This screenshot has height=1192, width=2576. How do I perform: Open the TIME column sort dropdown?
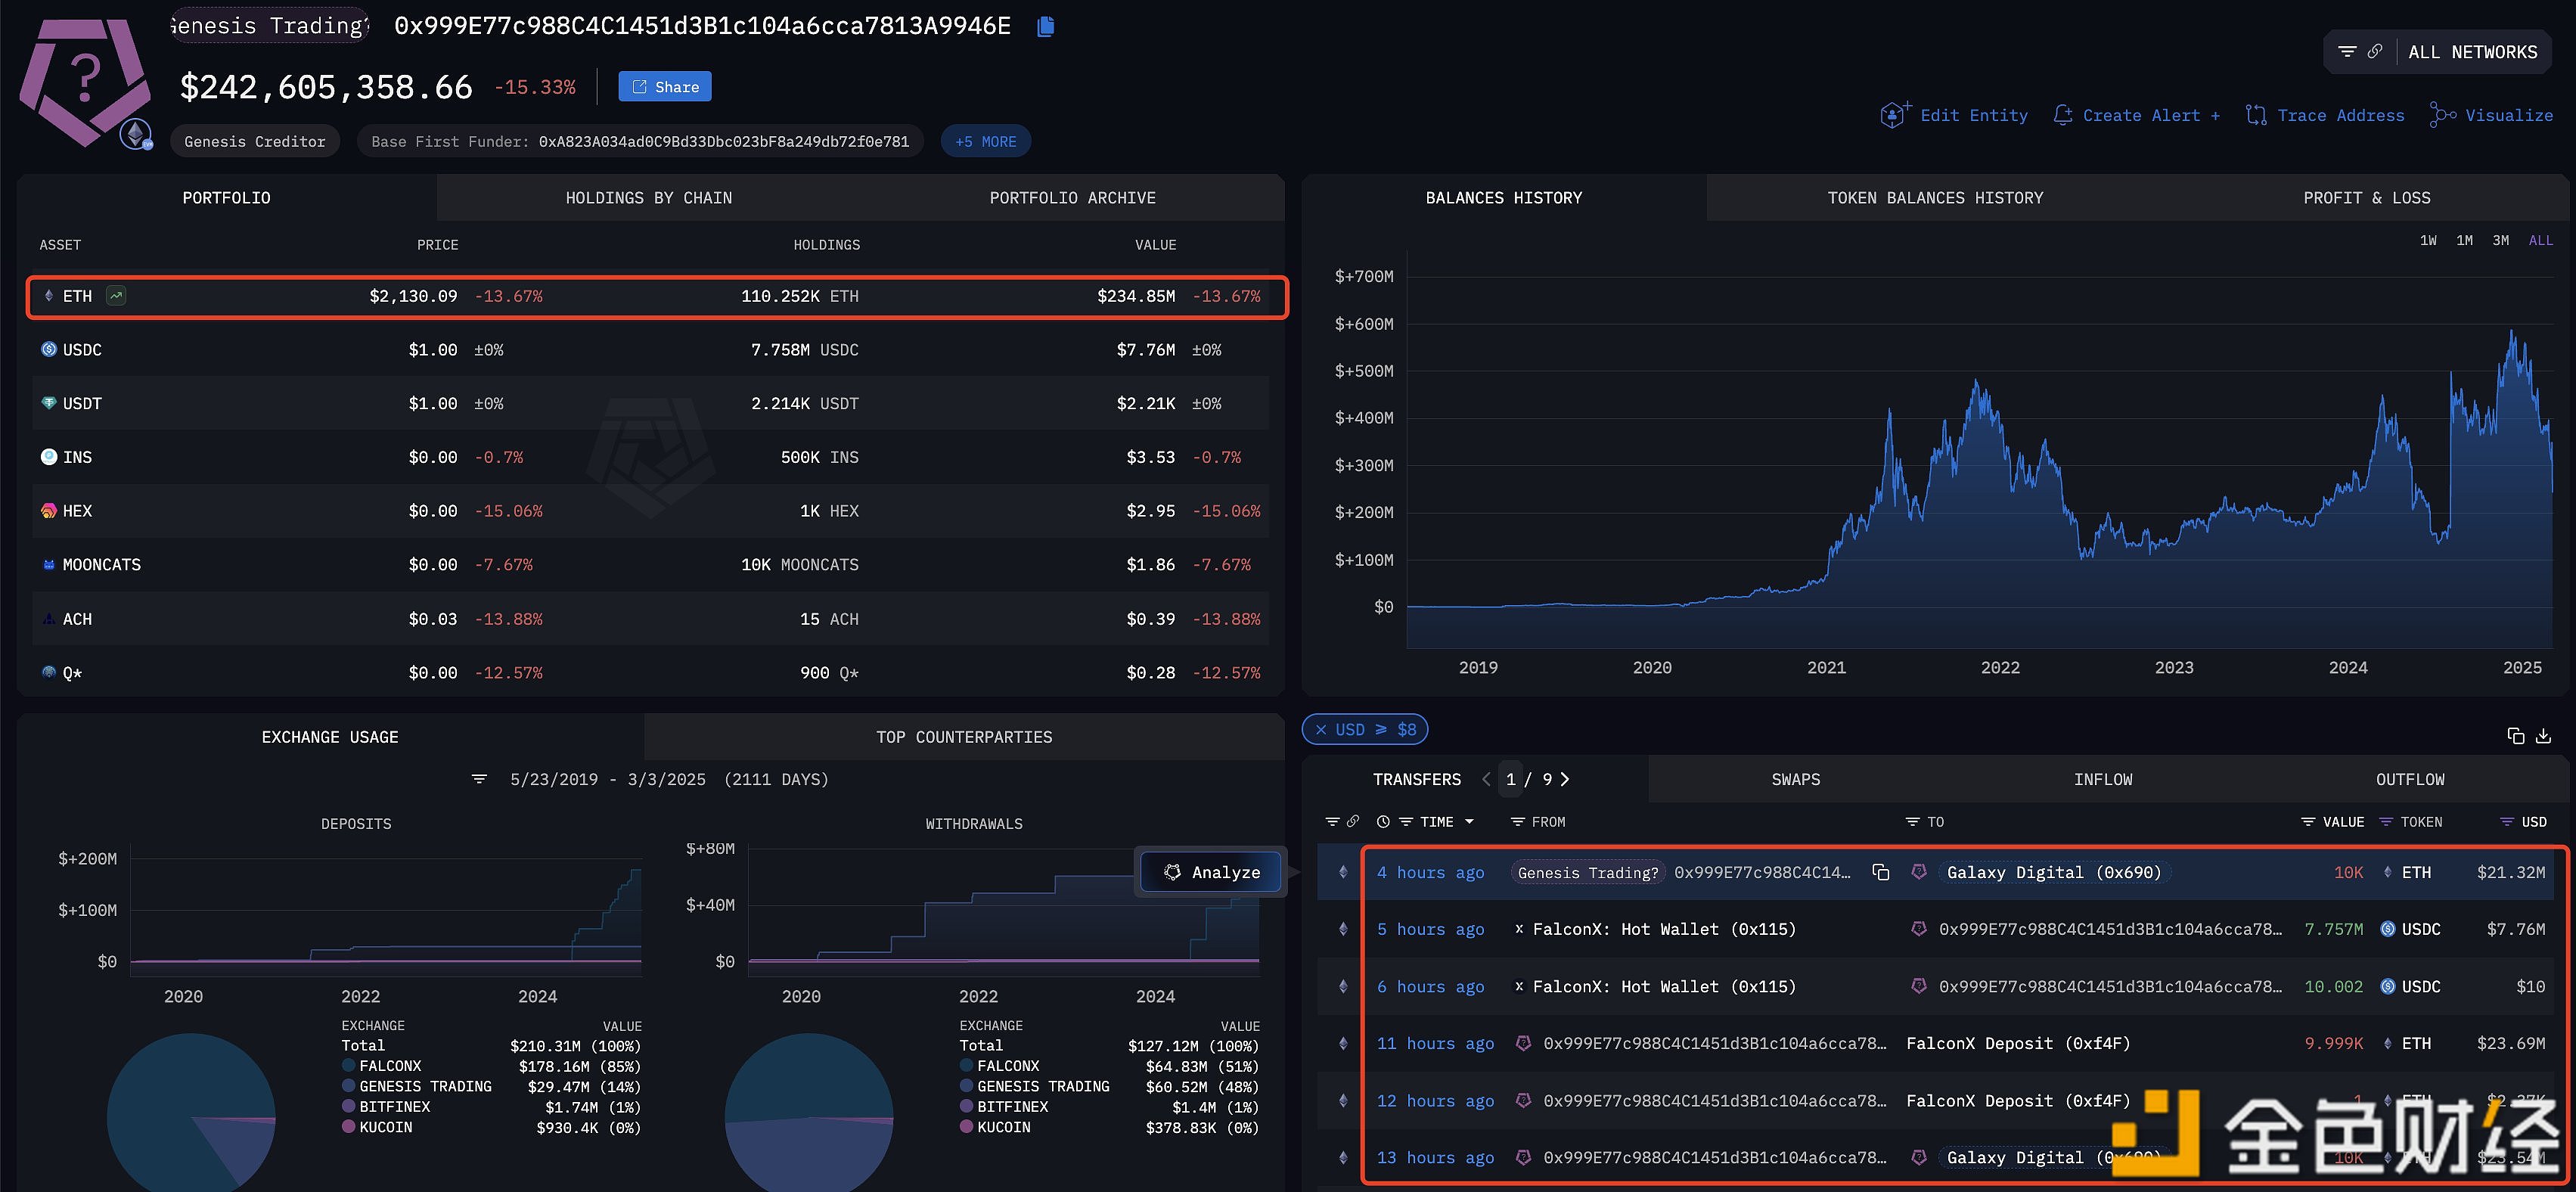click(x=1469, y=822)
